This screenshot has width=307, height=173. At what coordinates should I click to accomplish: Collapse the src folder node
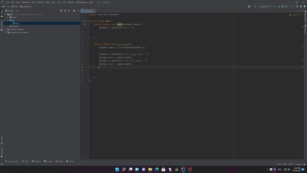pyautogui.click(x=8, y=20)
